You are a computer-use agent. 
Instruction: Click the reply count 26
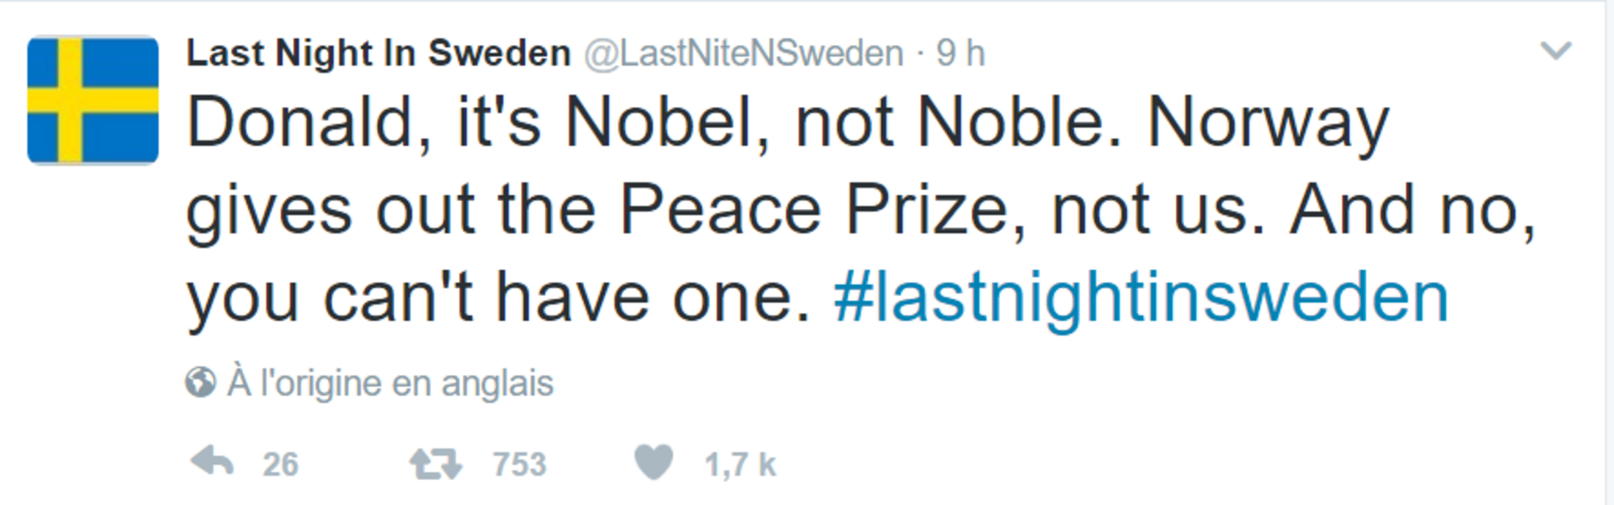(x=280, y=465)
